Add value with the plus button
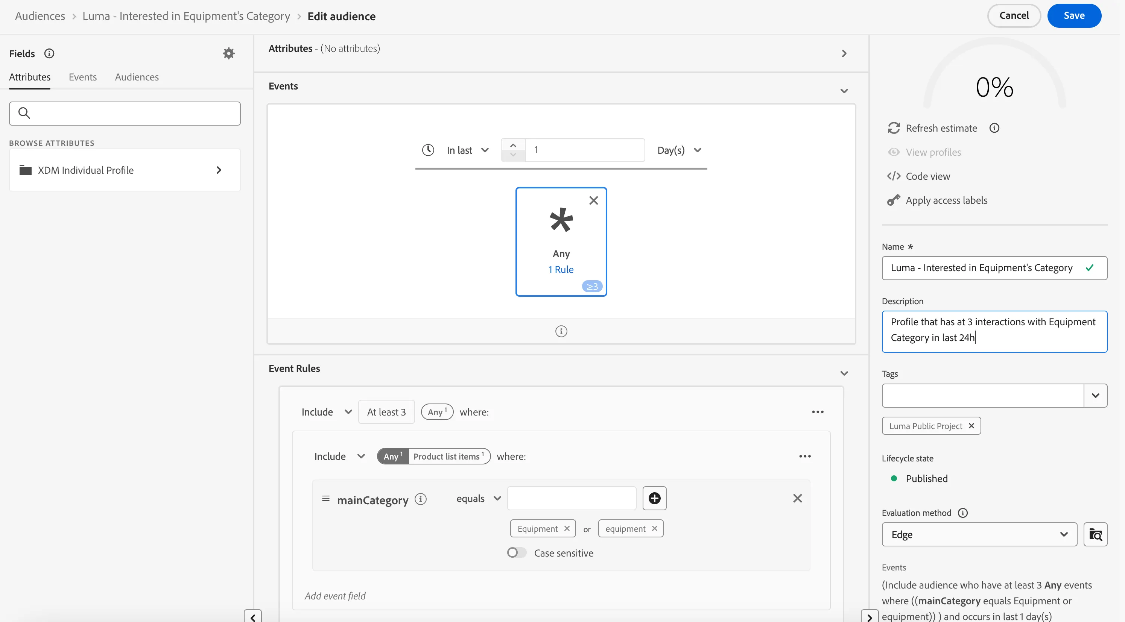1125x622 pixels. tap(654, 498)
